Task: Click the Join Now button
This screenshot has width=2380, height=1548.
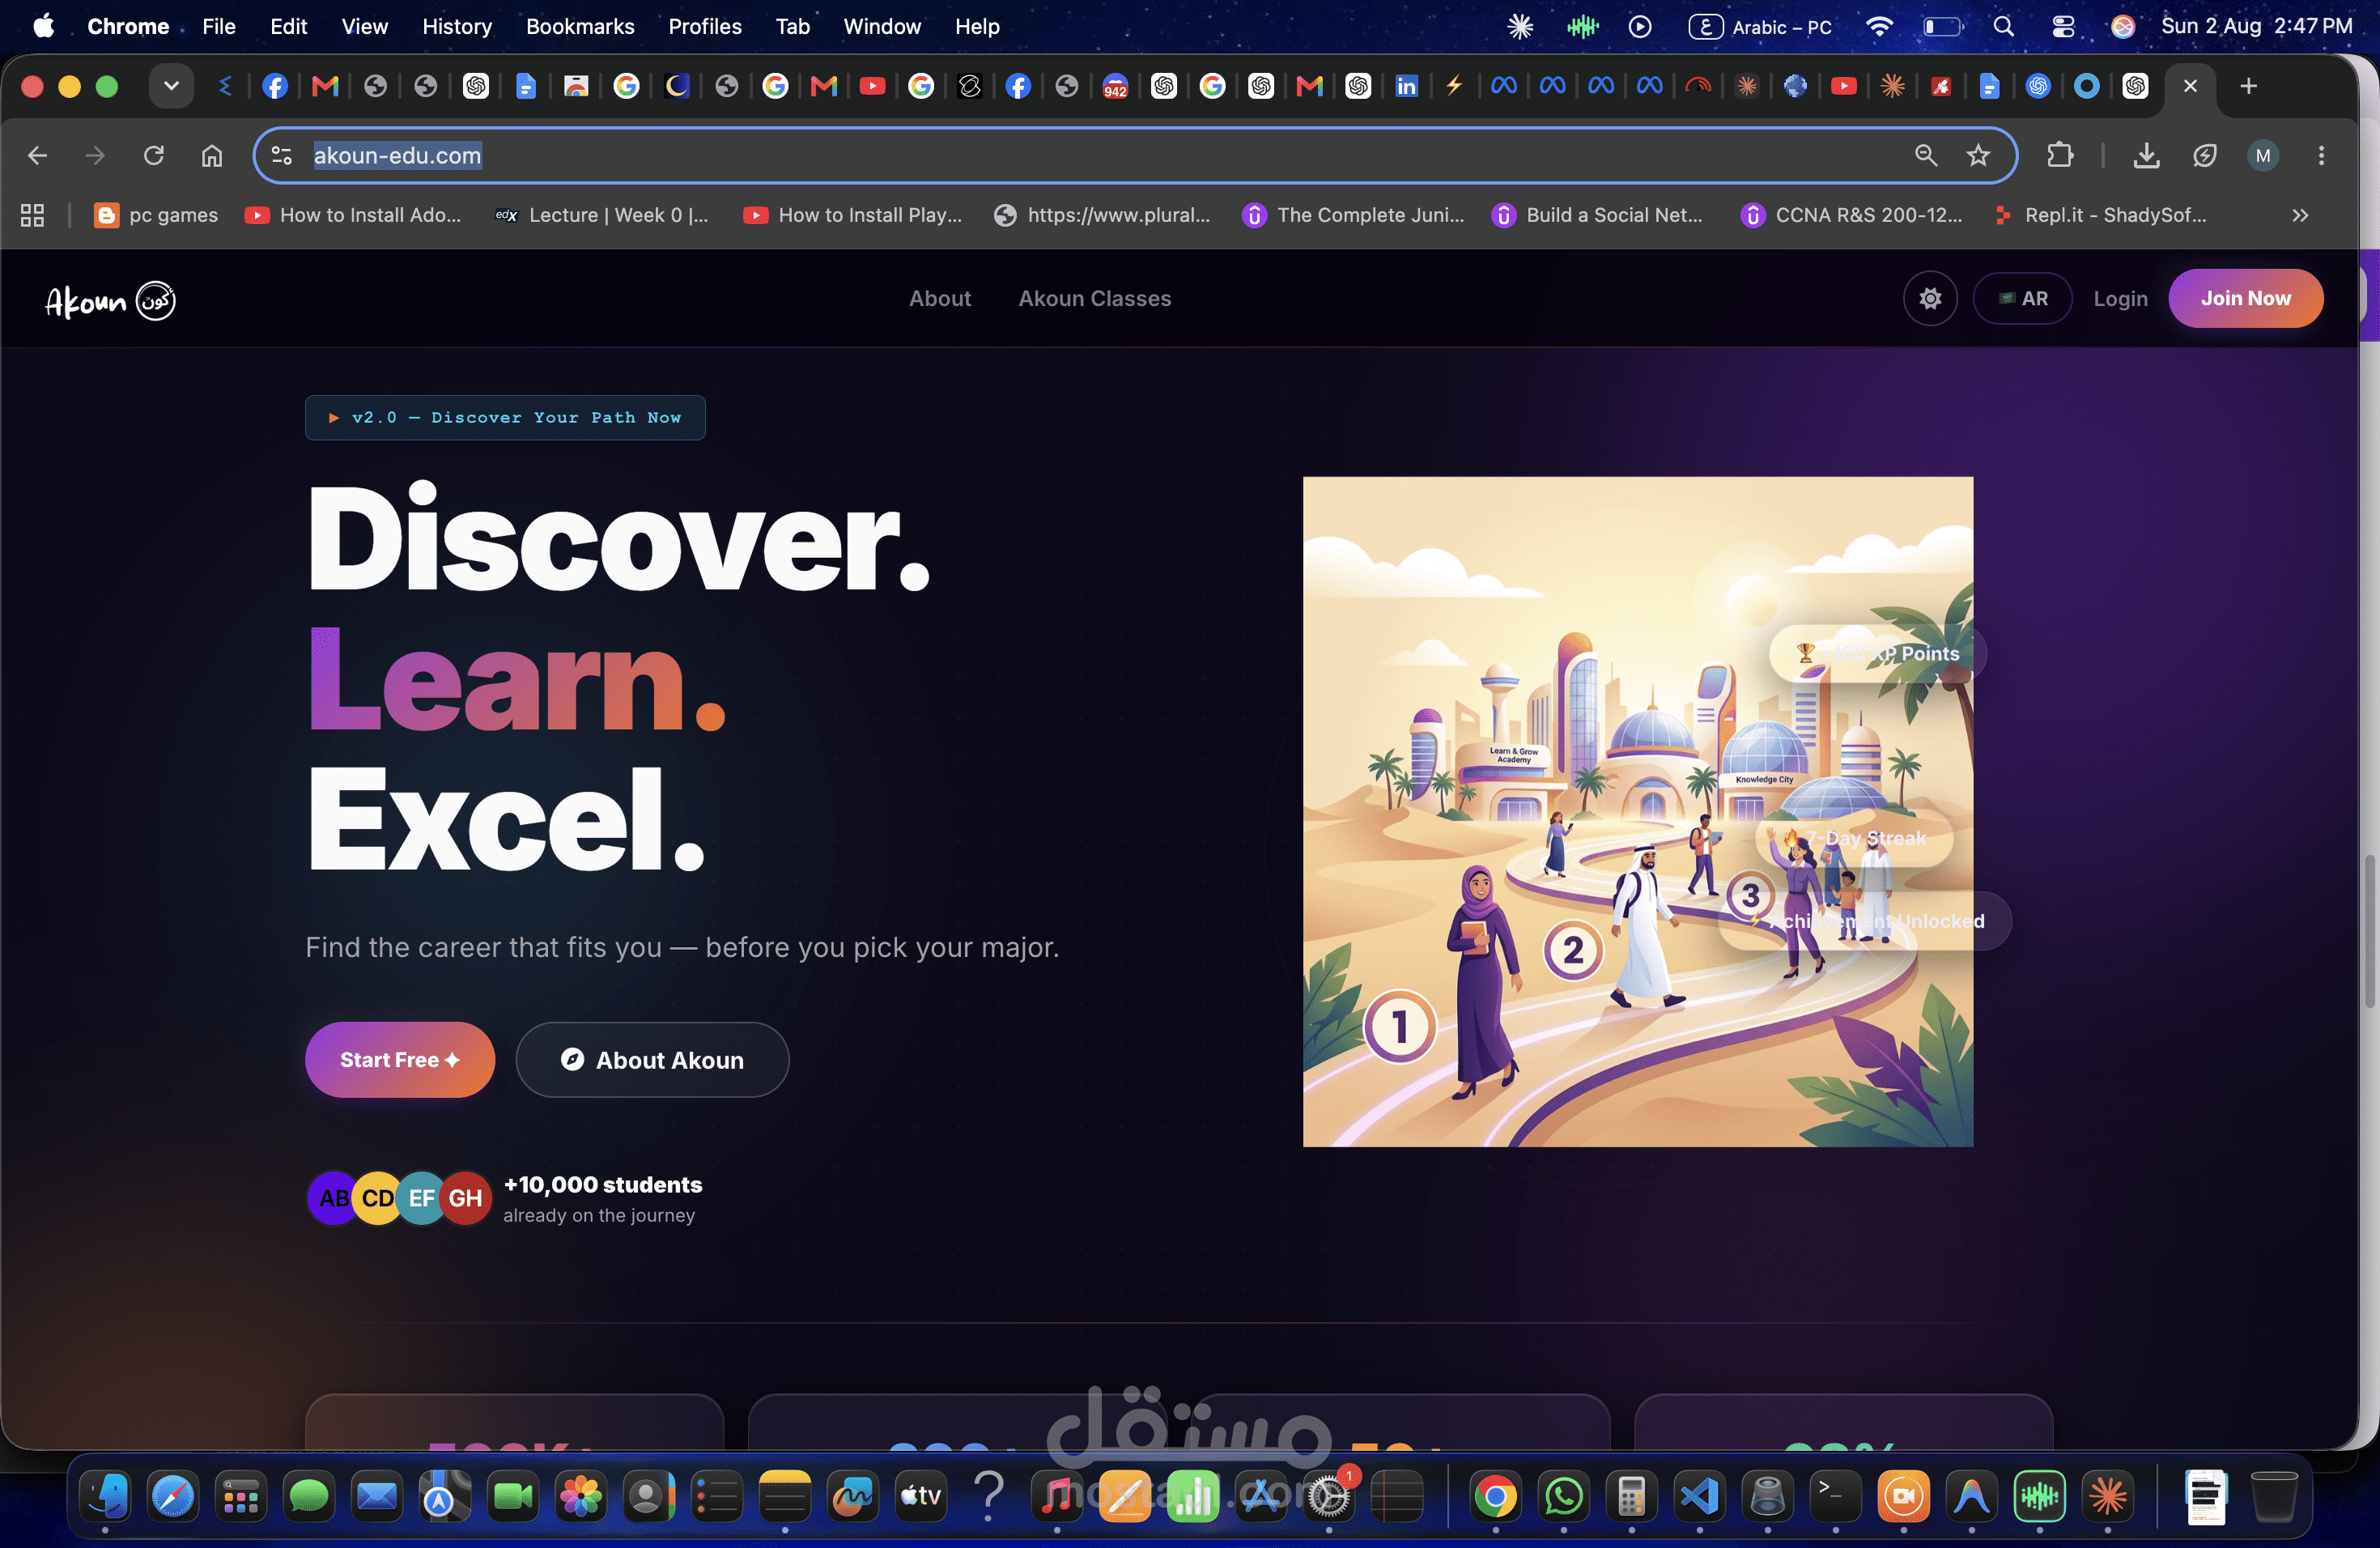Action: click(2245, 298)
